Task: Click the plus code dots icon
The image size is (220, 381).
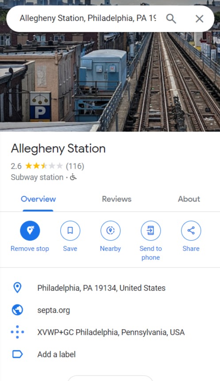Action: tap(17, 332)
